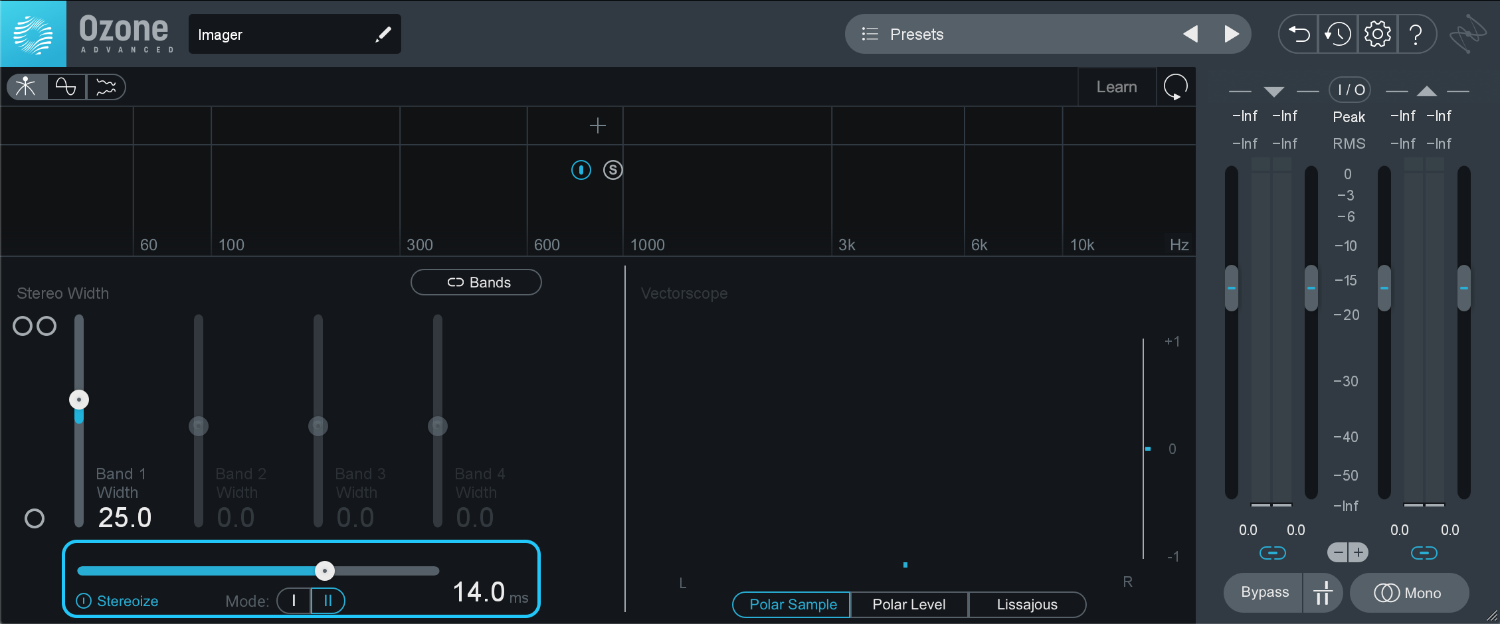Switch to Lissajous view

coord(1027,604)
